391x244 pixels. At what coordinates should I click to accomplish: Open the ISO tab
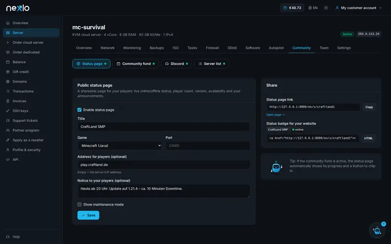(175, 48)
